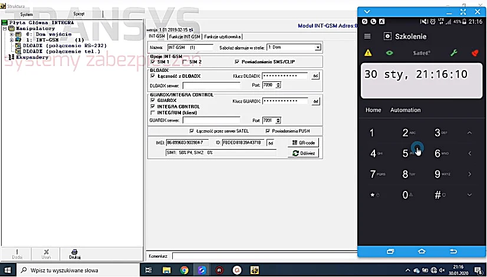Click the Nazwa name field
Image resolution: width=487 pixels, height=277 pixels.
(x=190, y=48)
